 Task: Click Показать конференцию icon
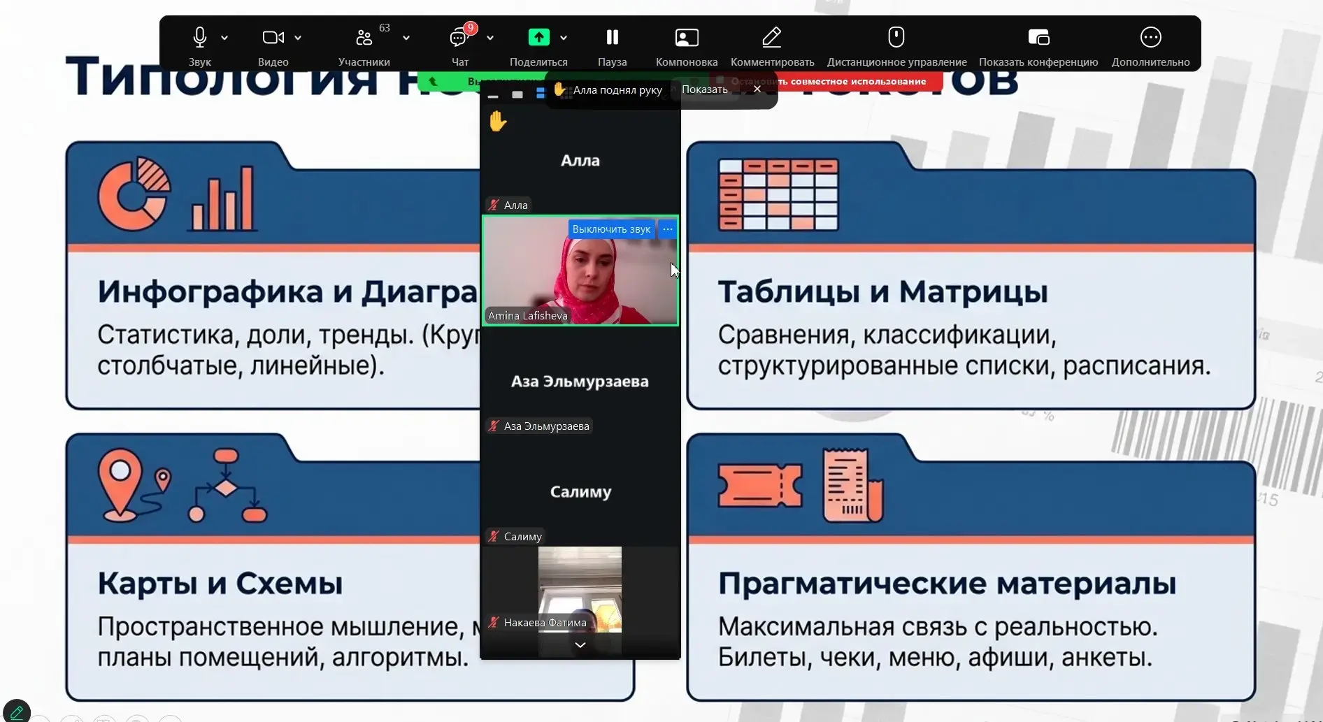click(x=1038, y=38)
